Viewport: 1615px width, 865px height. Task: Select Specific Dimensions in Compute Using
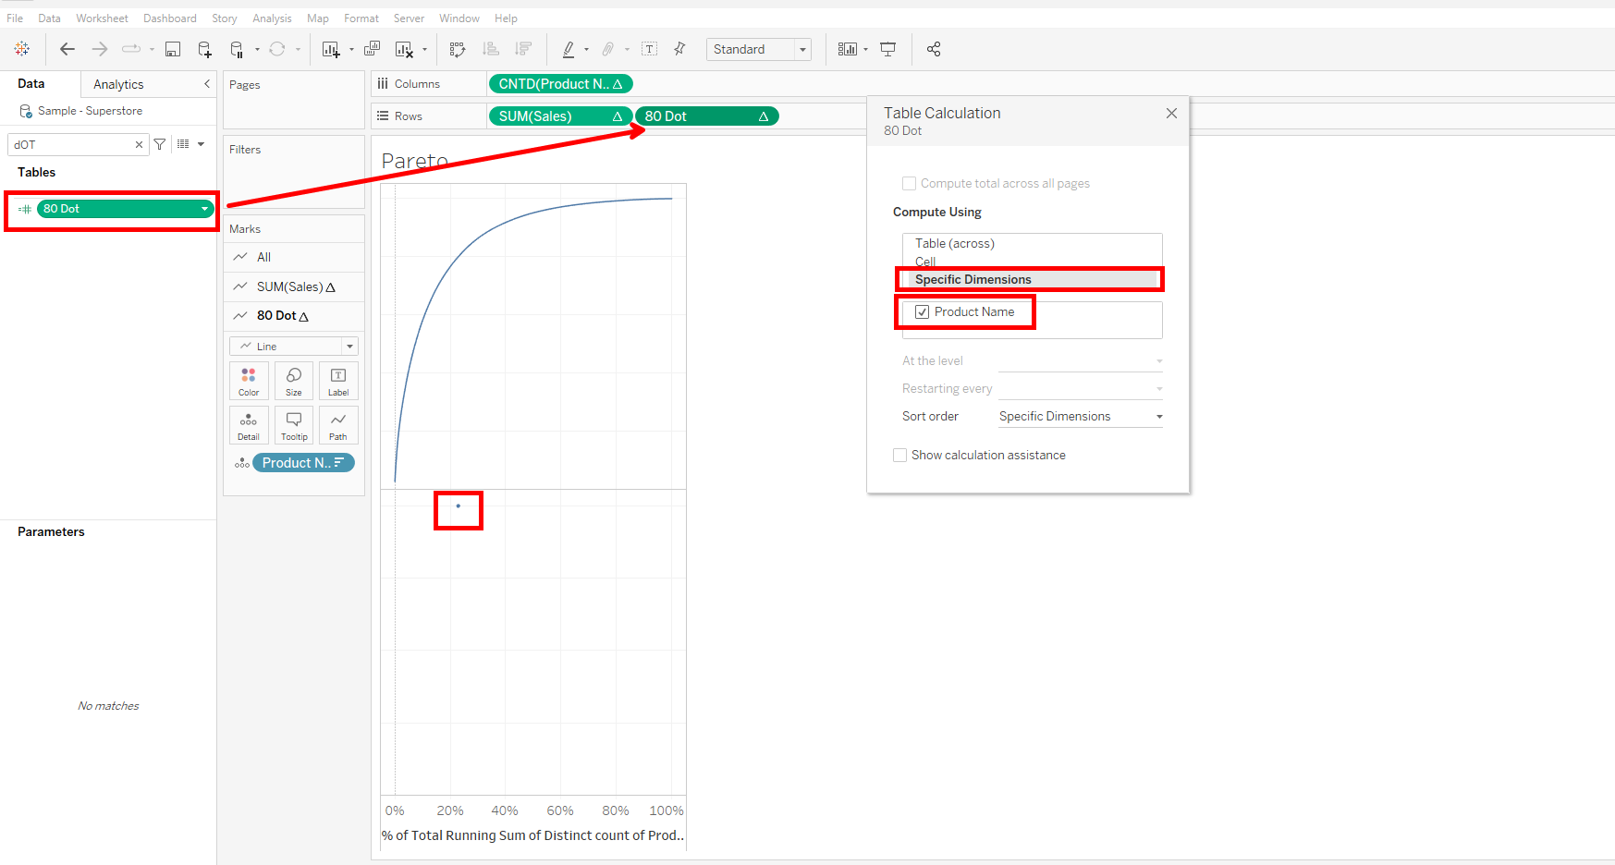click(973, 280)
